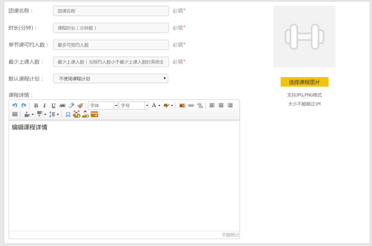The image size is (372, 246).
Task: Focus the 单节课可约人数 input field
Action: click(x=111, y=45)
